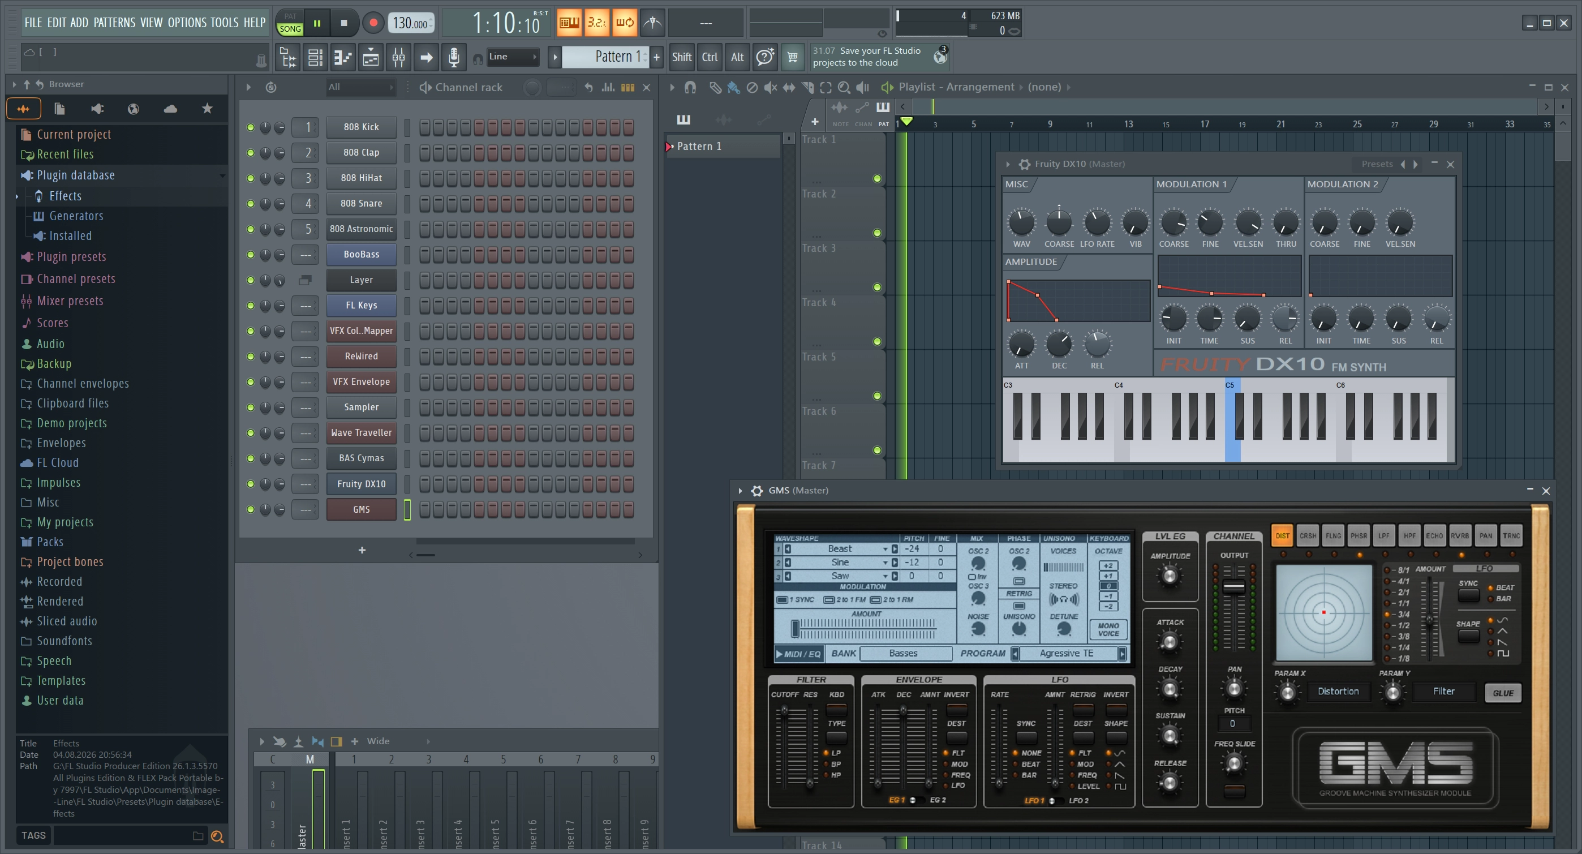Mute the 808 Kick channel
This screenshot has width=1582, height=854.
(x=251, y=127)
